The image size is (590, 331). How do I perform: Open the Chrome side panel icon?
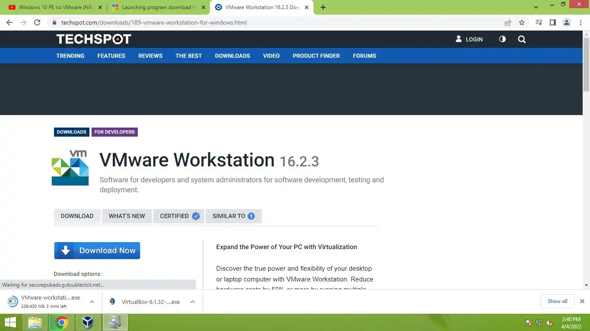click(552, 22)
